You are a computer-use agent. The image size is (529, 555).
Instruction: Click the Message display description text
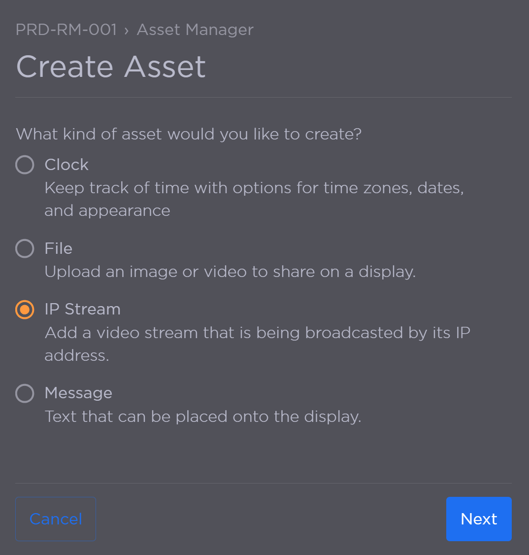203,416
